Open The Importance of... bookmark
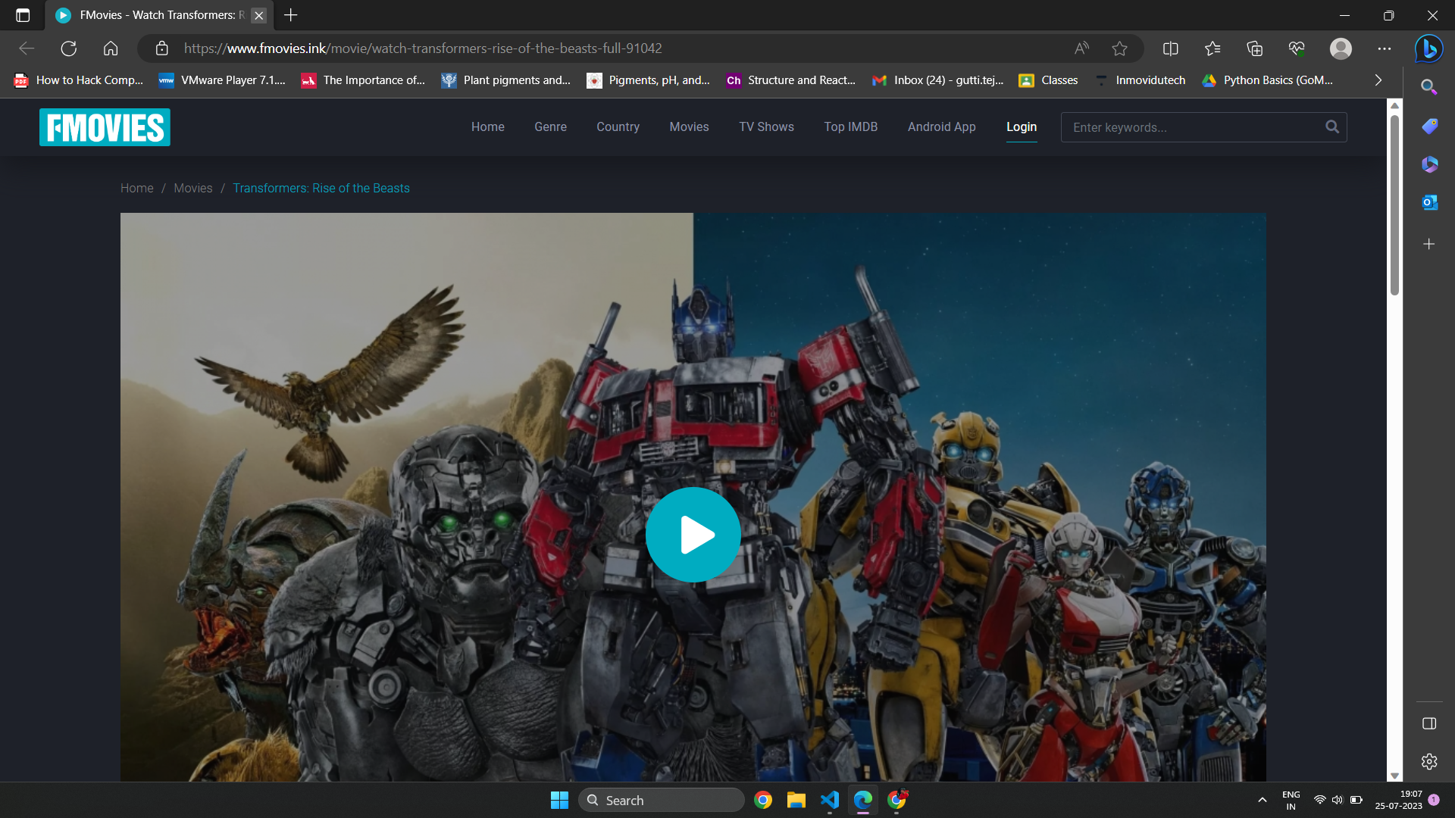1455x818 pixels. [x=363, y=80]
